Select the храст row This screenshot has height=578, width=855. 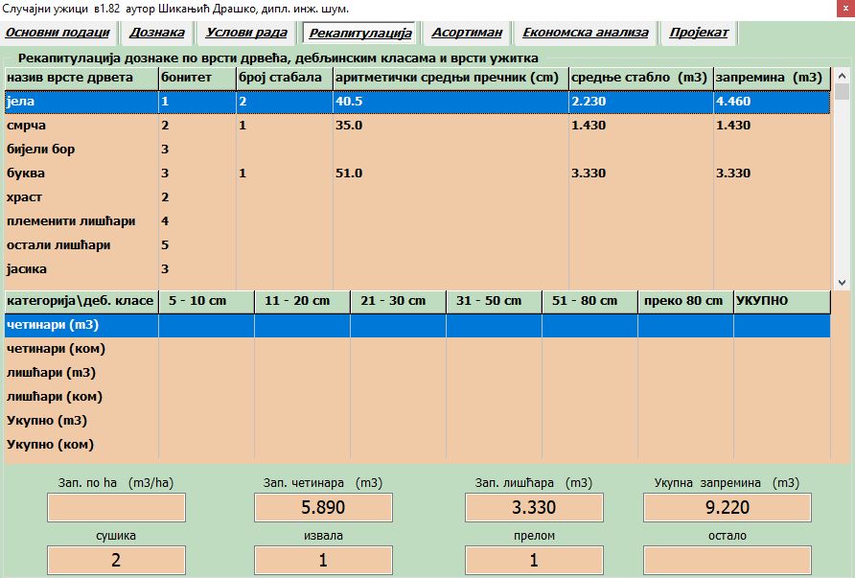[x=418, y=197]
